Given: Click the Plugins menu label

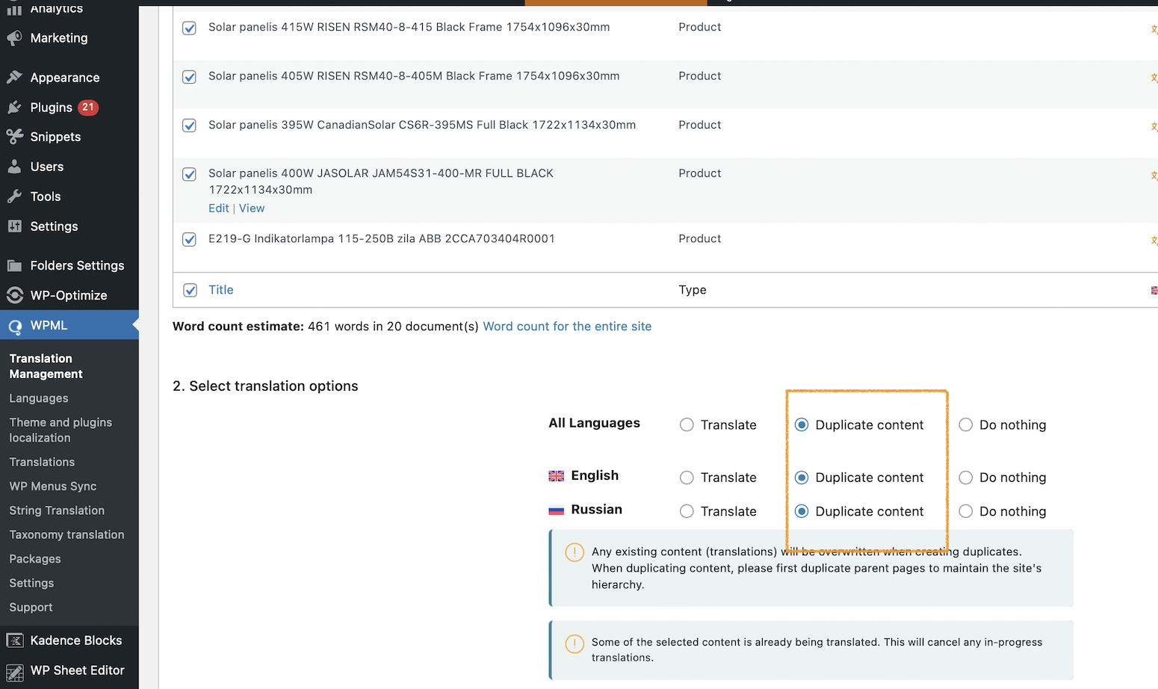Looking at the screenshot, I should tap(52, 108).
